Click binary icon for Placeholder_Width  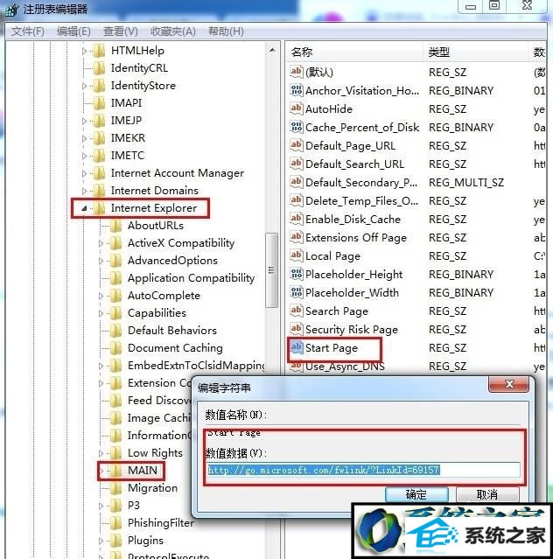tap(297, 292)
